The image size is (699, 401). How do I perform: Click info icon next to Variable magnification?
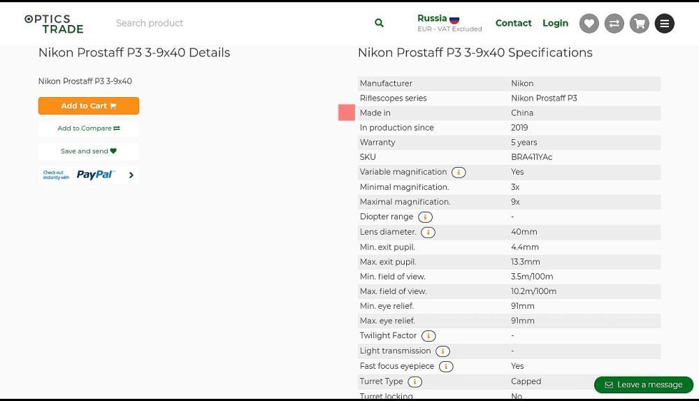459,173
